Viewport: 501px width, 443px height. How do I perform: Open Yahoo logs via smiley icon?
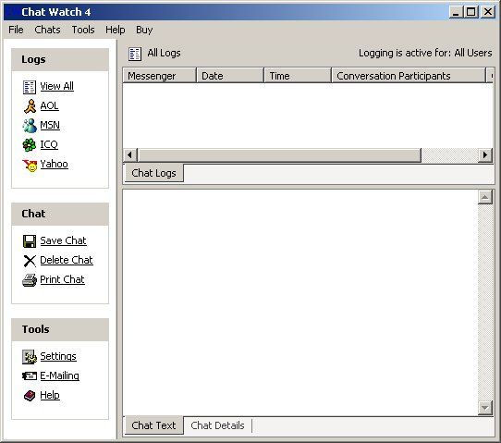tap(30, 165)
